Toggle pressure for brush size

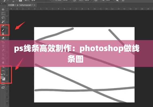coord(123,1)
